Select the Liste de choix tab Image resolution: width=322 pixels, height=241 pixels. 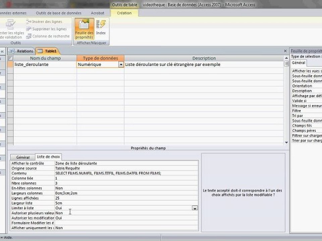tap(48, 157)
